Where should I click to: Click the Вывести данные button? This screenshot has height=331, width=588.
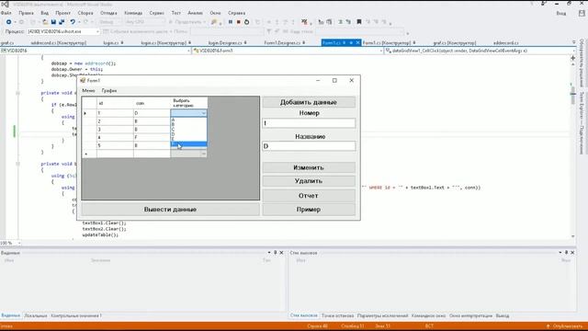tap(170, 210)
